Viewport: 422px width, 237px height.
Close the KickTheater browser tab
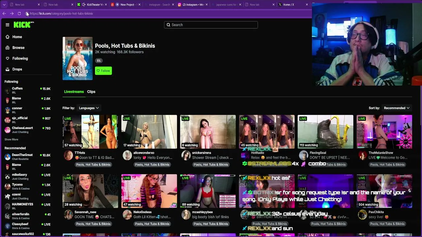[x=106, y=5]
